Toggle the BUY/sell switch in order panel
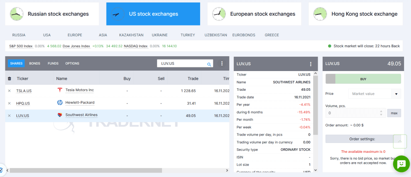This screenshot has width=411, height=177. tap(330, 79)
